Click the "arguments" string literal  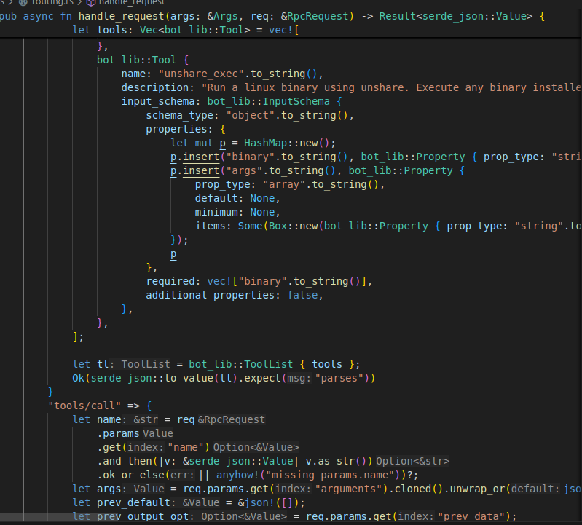click(348, 489)
